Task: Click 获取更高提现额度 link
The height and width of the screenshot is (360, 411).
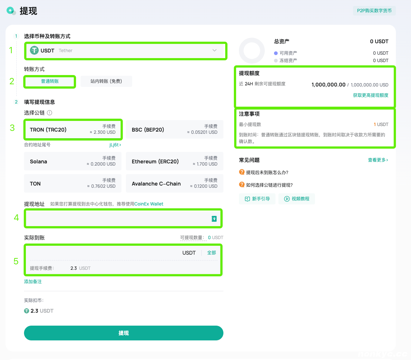Action: pyautogui.click(x=370, y=95)
